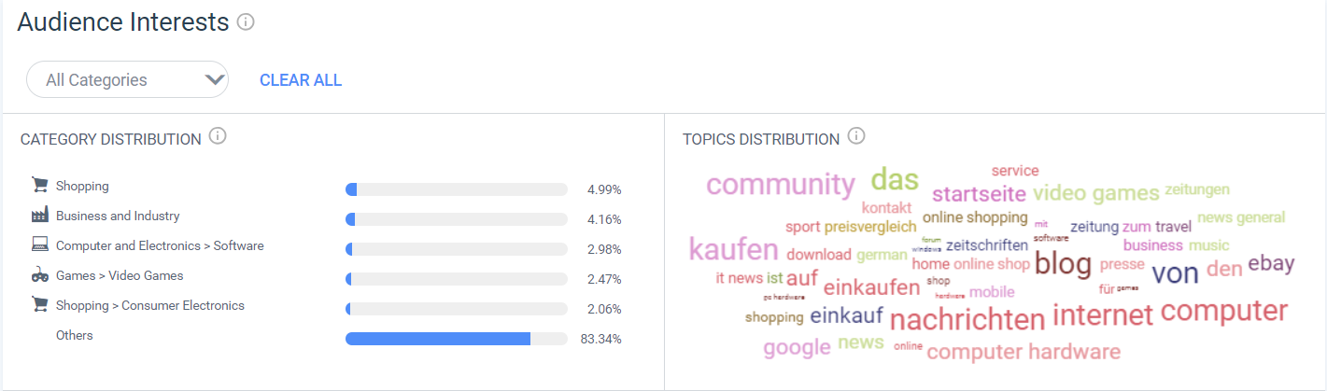Select the Games > Video Games category

click(x=120, y=275)
